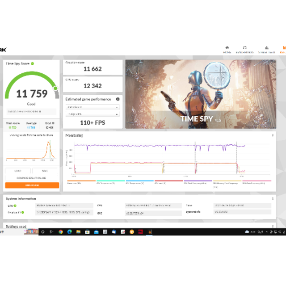Open the game selection dropdown
This screenshot has height=286, width=286.
[x=93, y=107]
